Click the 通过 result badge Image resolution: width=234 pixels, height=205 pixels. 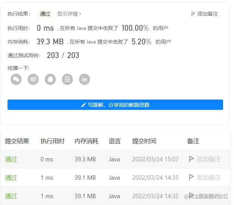(45, 14)
